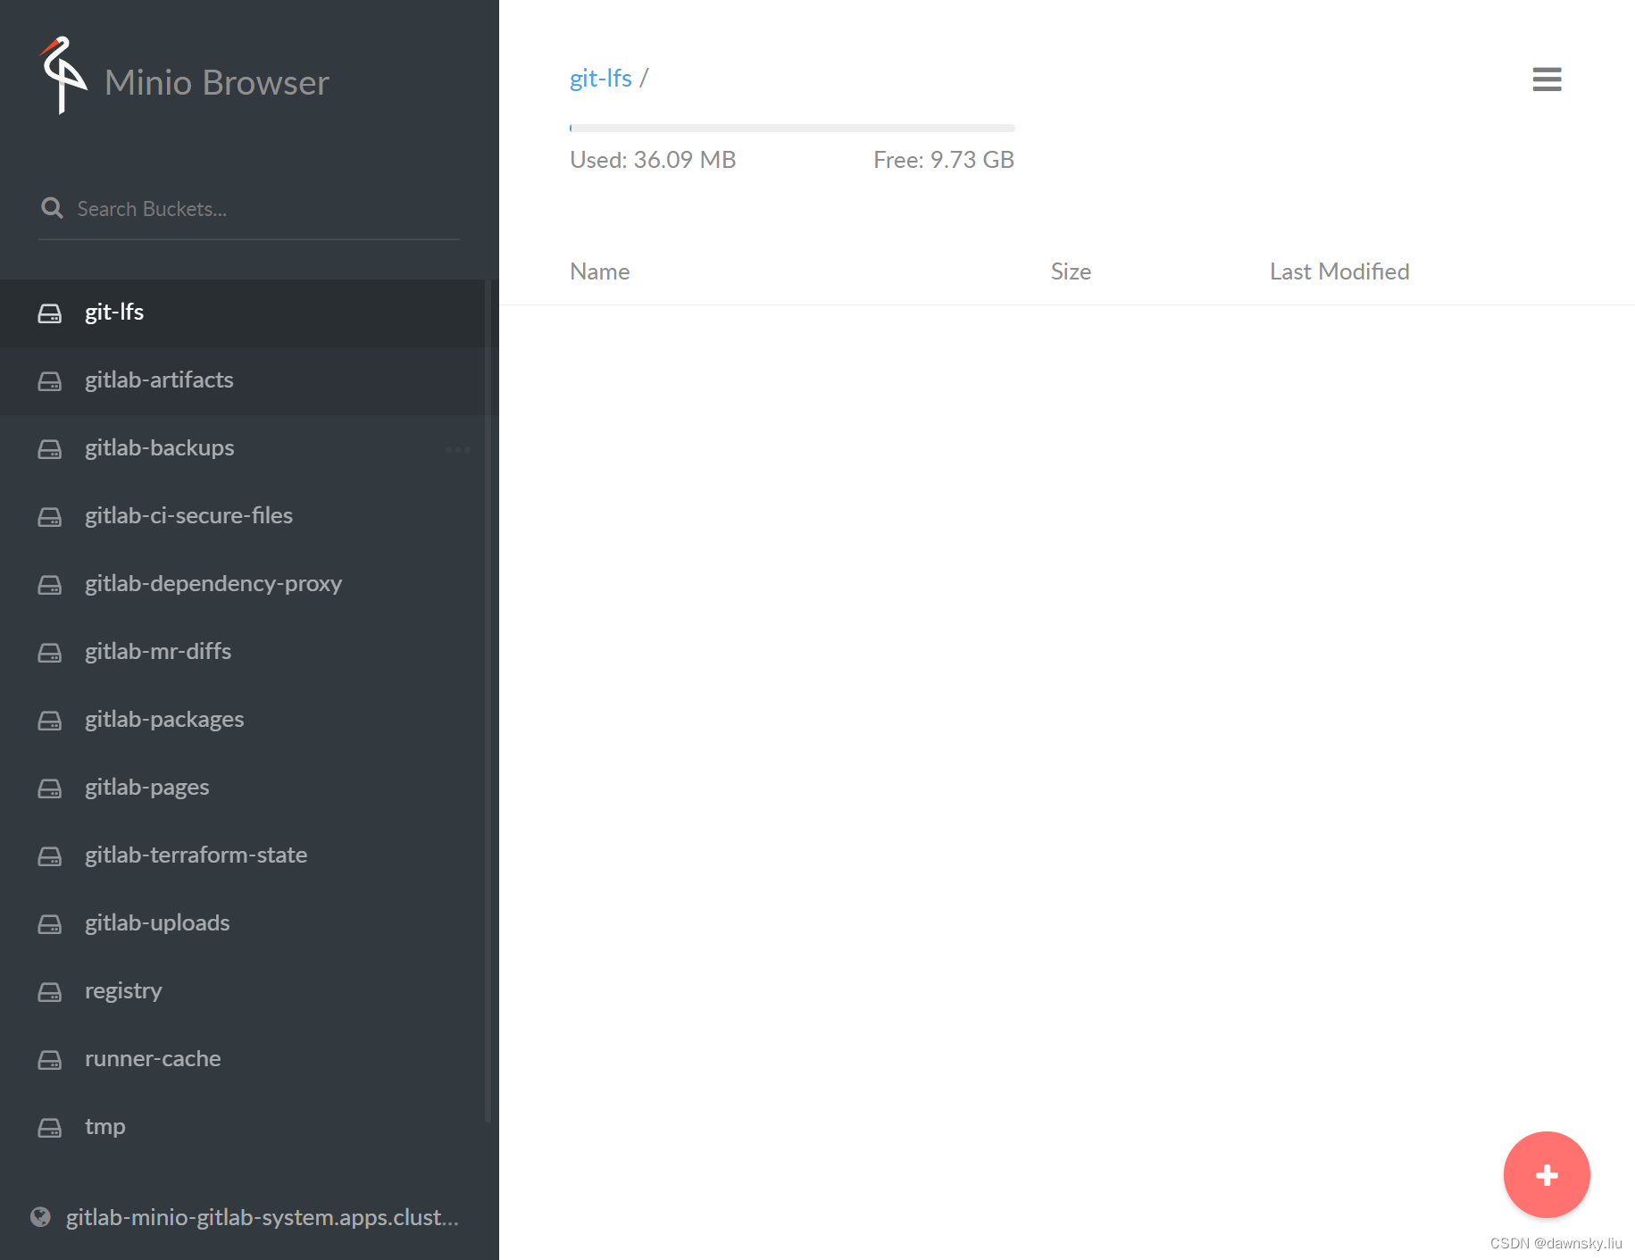This screenshot has width=1635, height=1260.
Task: Click the search magnifier icon
Action: coord(52,208)
